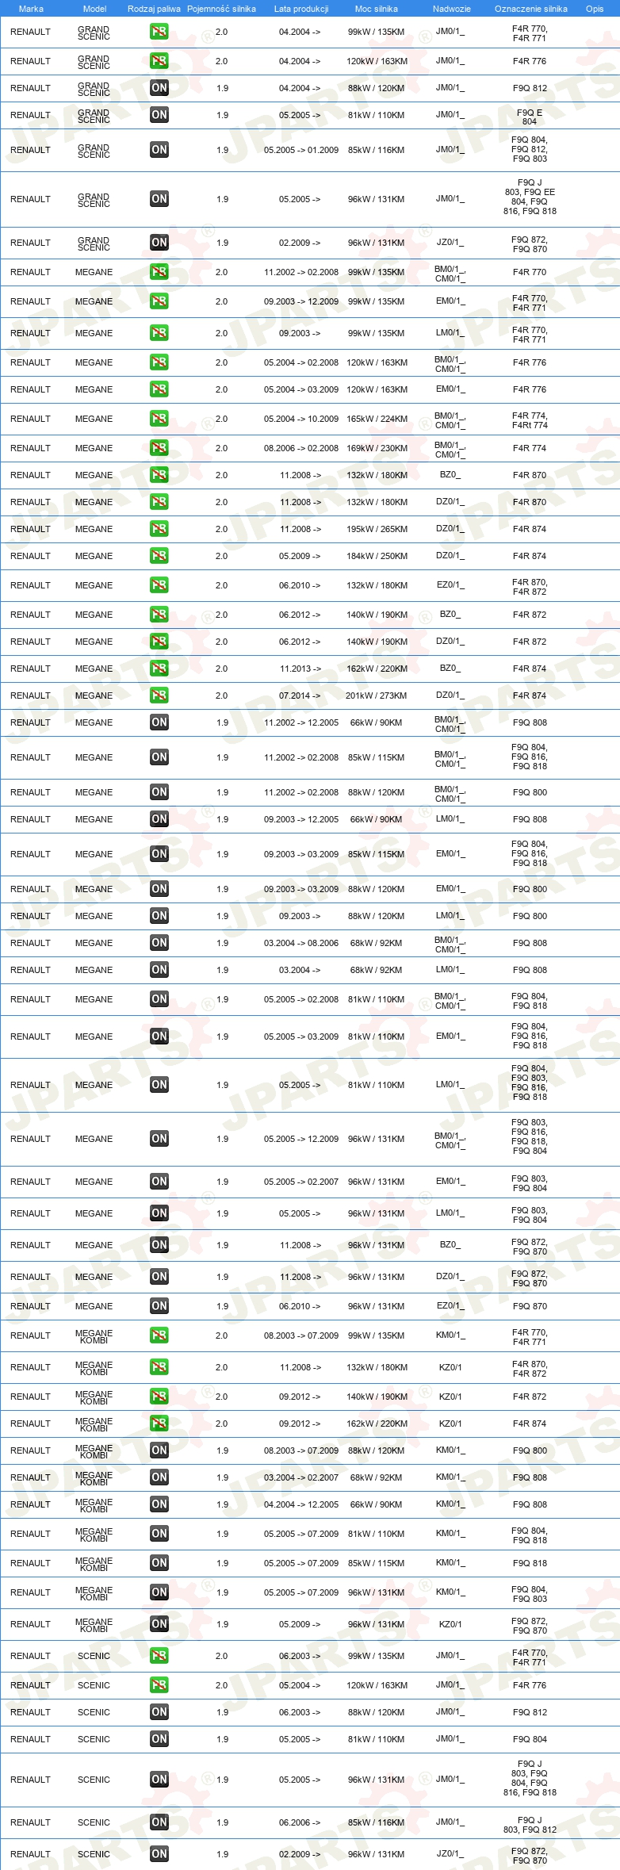
Task: Click ON icon in Megane Kombi KZ0/1 diesel row
Action: pos(159,1624)
